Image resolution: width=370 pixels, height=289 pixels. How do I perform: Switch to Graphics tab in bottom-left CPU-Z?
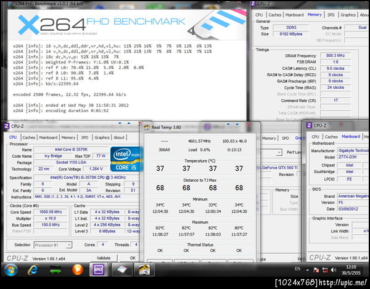click(x=102, y=137)
